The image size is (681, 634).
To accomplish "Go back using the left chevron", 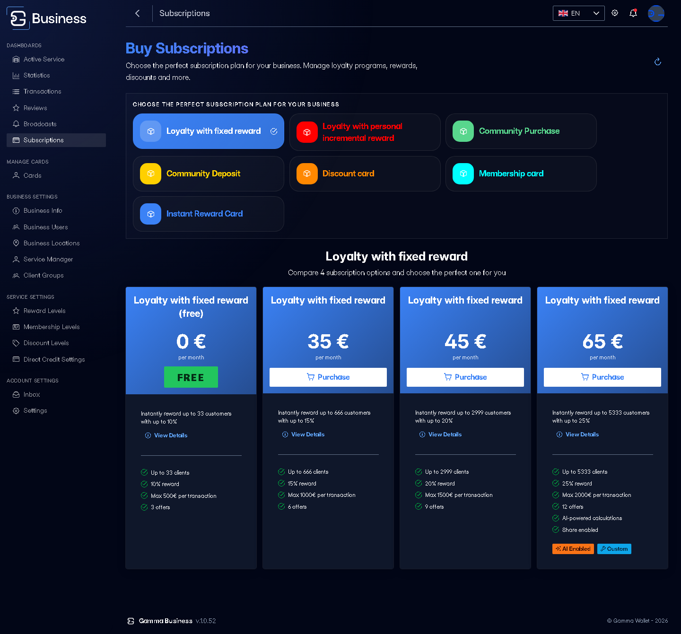I will (138, 13).
